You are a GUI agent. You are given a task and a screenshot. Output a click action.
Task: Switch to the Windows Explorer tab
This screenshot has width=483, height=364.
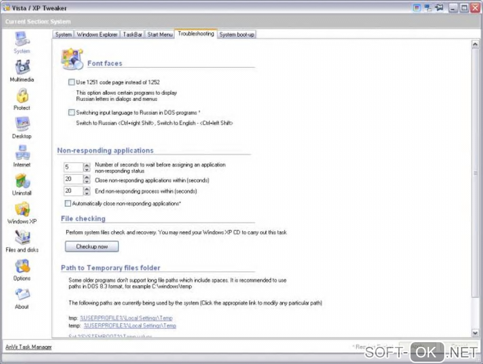tap(97, 35)
